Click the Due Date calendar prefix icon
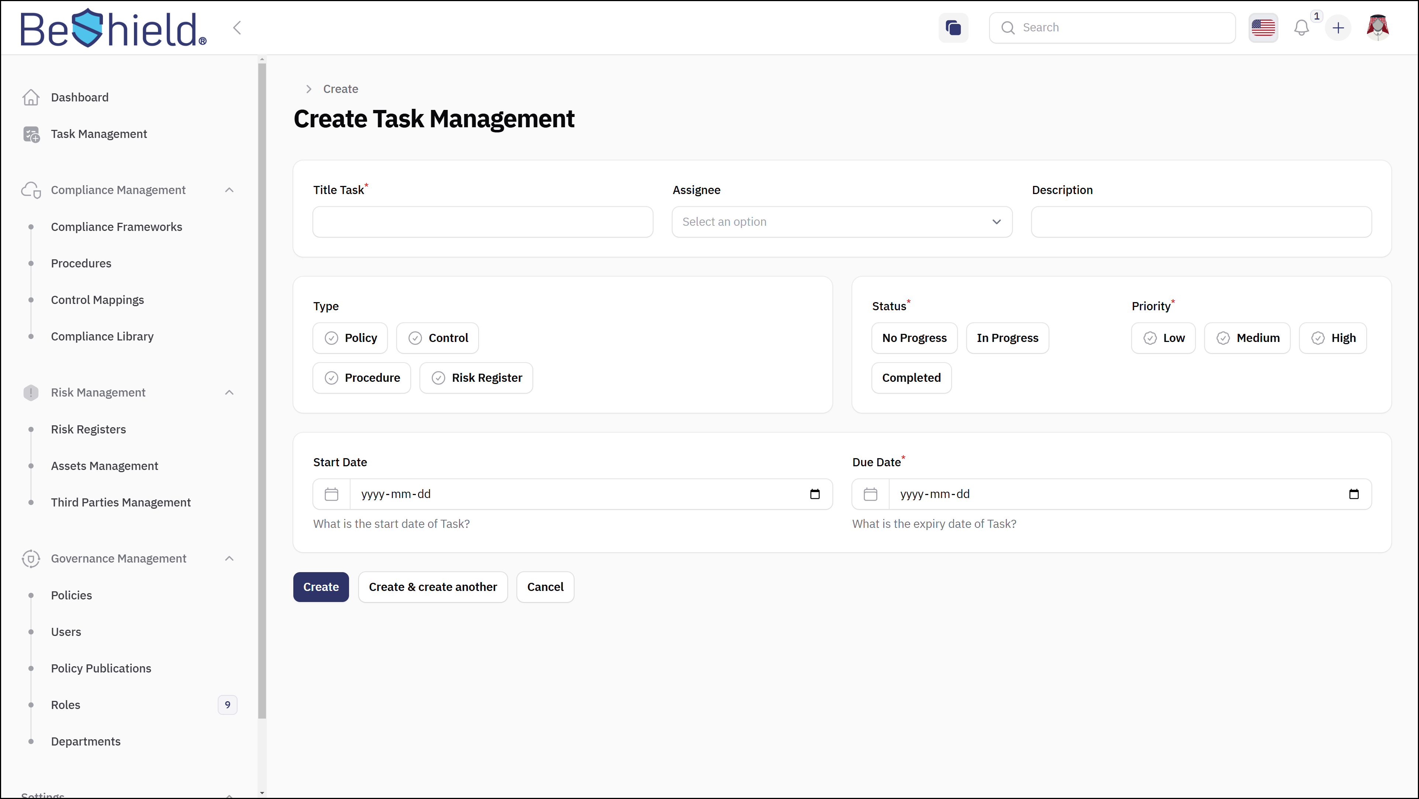 point(870,494)
